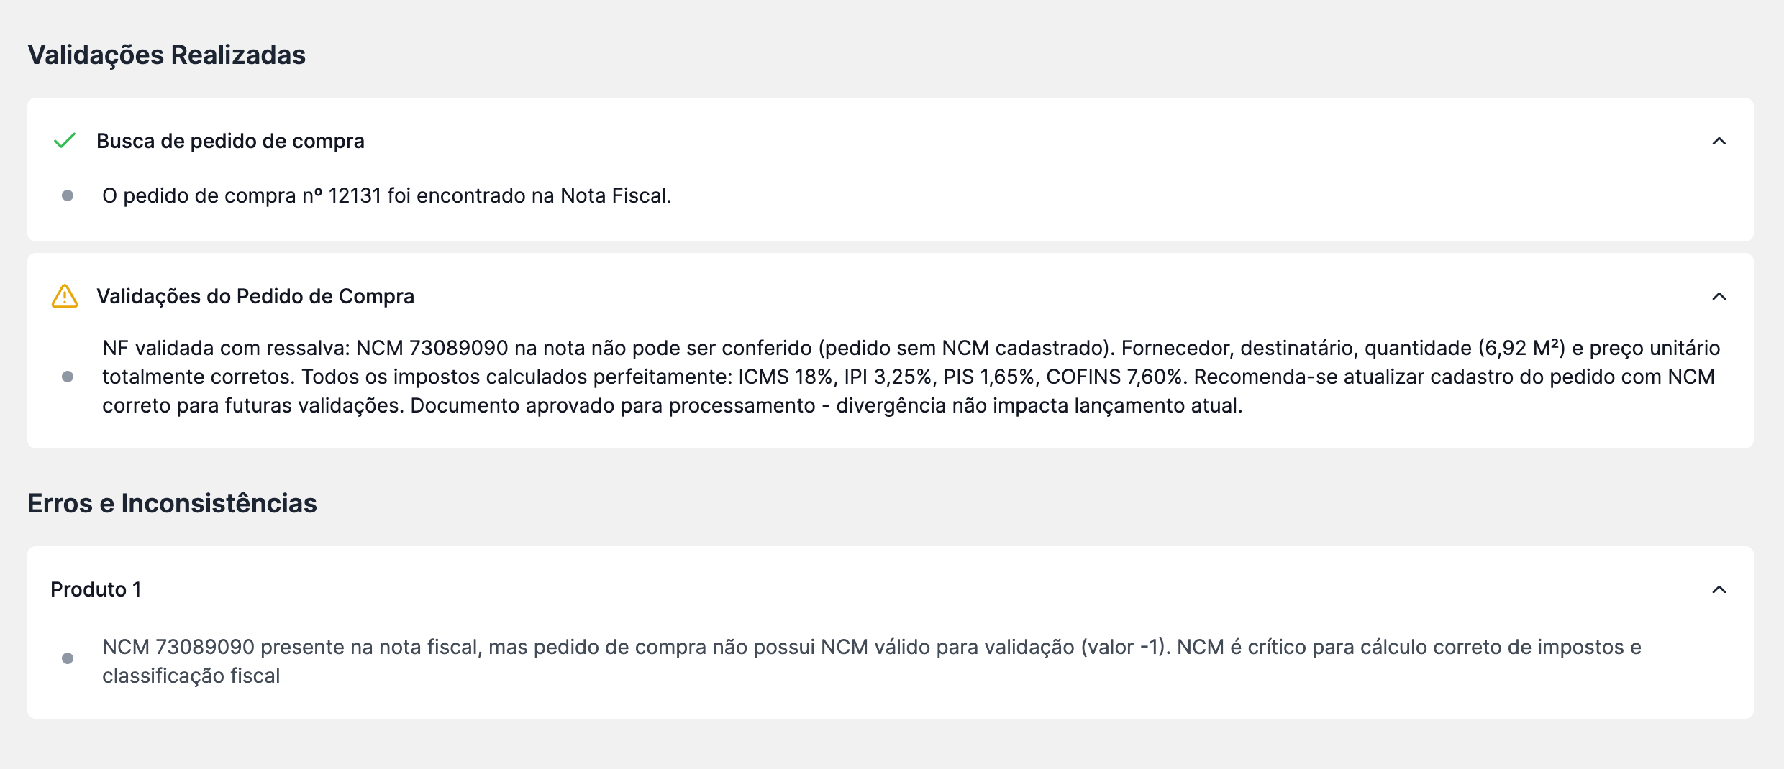Click bullet beside NF validada com ressalva

tap(68, 377)
